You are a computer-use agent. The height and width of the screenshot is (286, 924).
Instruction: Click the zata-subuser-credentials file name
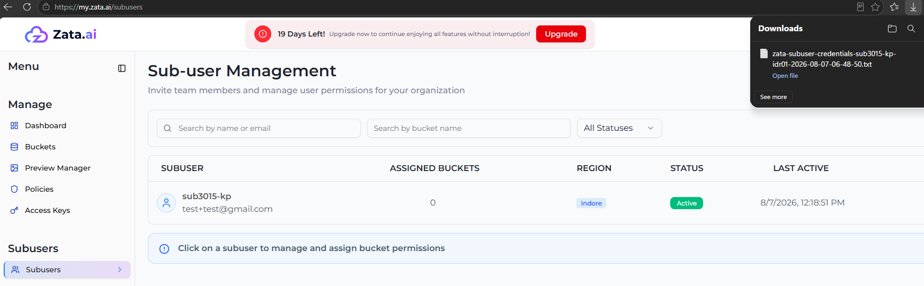(834, 59)
